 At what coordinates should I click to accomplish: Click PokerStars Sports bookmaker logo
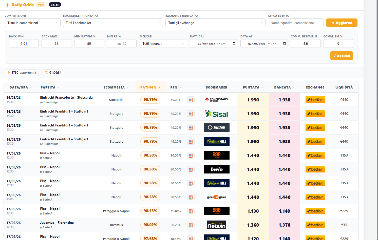pyautogui.click(x=217, y=100)
